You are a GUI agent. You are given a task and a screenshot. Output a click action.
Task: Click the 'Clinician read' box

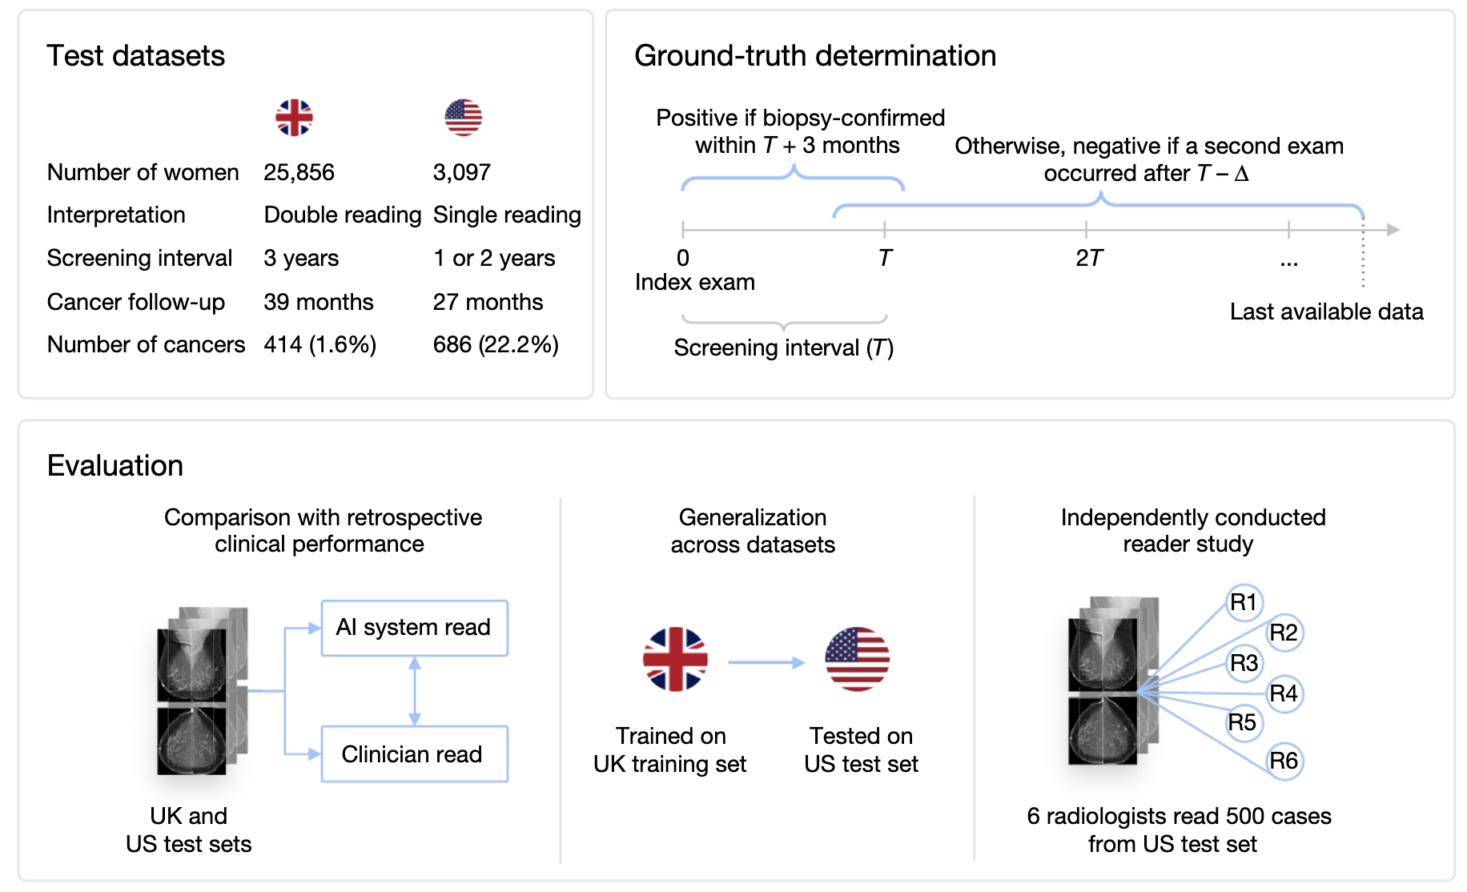(414, 754)
